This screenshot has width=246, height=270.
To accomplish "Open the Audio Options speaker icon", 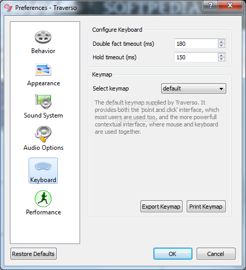I will [43, 134].
